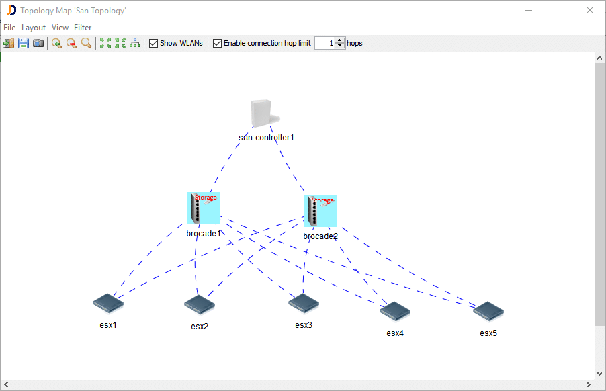Click the expand layout arrows icon

point(105,43)
